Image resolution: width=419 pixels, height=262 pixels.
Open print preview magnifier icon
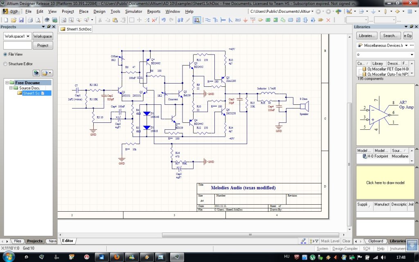pos(38,20)
